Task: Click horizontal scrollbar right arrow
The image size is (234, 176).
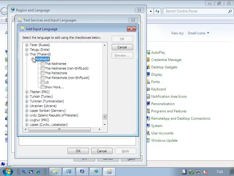Action: (x=99, y=129)
